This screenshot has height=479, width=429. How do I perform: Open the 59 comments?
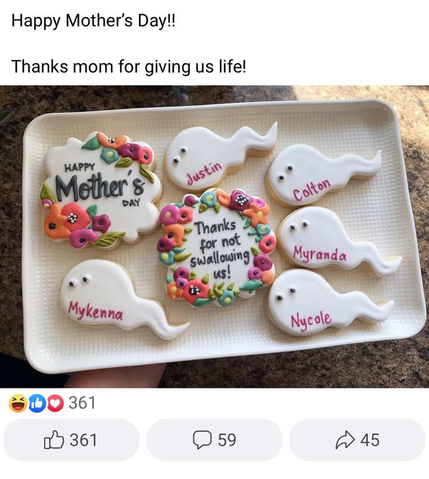point(214,440)
